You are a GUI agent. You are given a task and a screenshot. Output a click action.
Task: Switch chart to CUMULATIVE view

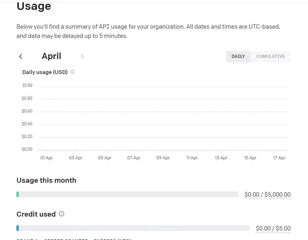point(270,56)
